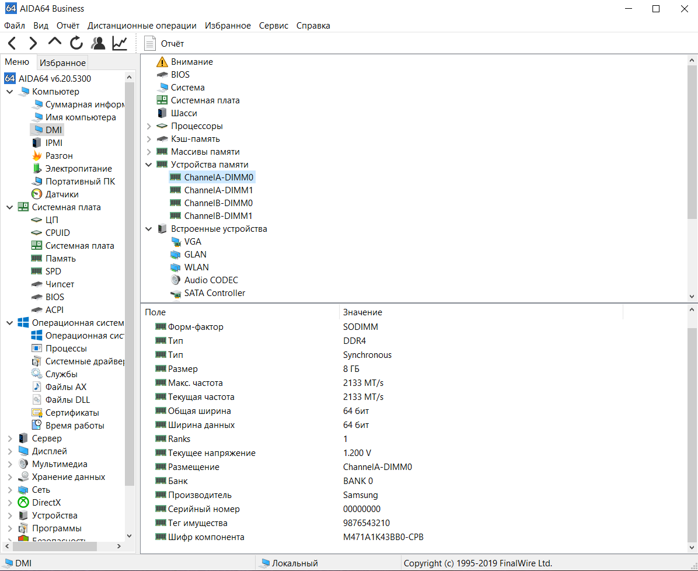Collapse the Компьютер tree node
The image size is (698, 571).
pyautogui.click(x=10, y=92)
